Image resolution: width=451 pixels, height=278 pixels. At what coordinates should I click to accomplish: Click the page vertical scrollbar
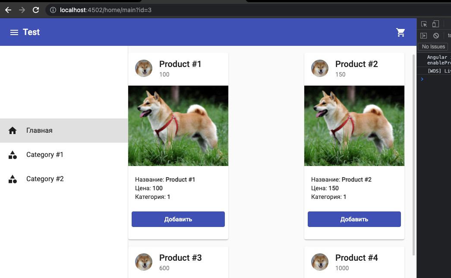coord(413,155)
